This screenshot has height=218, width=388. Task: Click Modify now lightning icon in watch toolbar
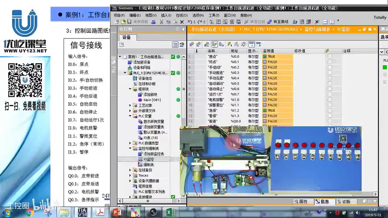pos(229,44)
